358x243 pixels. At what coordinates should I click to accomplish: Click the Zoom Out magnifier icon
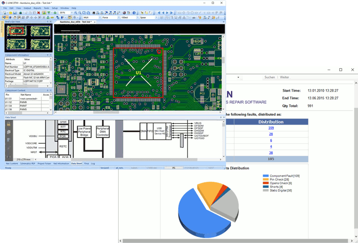tap(80, 13)
